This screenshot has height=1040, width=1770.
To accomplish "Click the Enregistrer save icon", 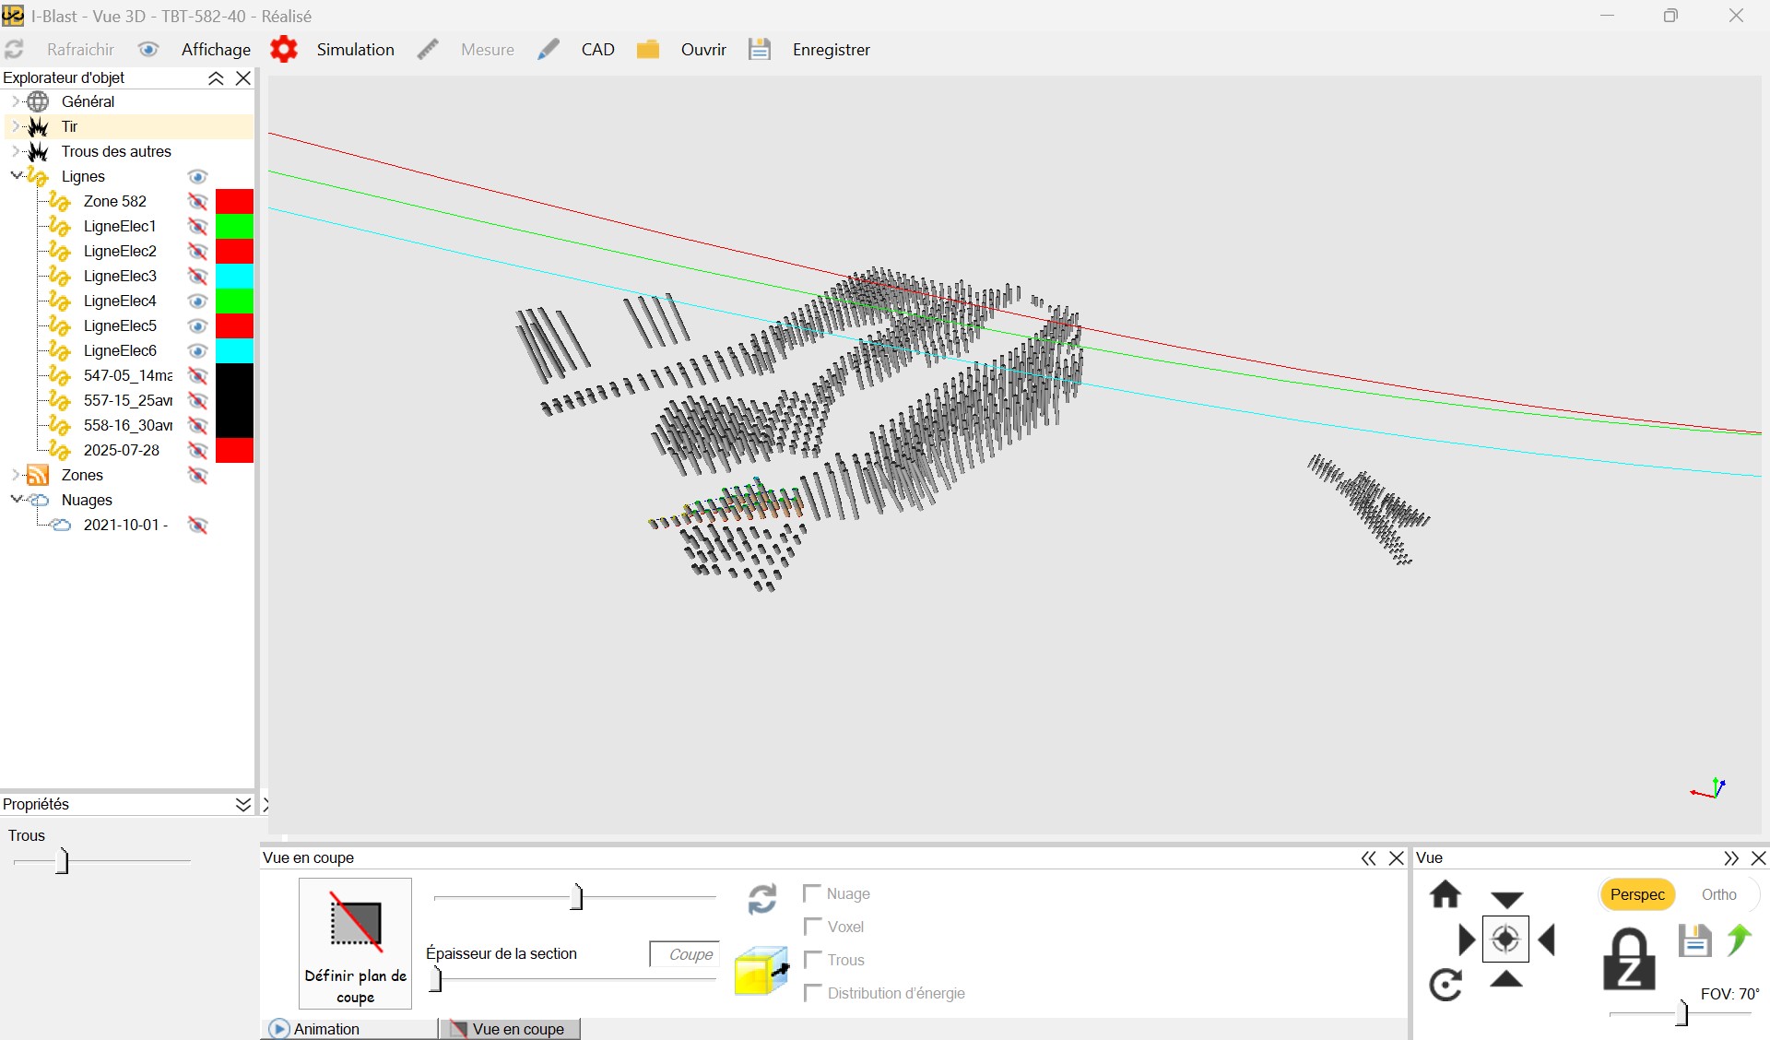I will (x=760, y=49).
